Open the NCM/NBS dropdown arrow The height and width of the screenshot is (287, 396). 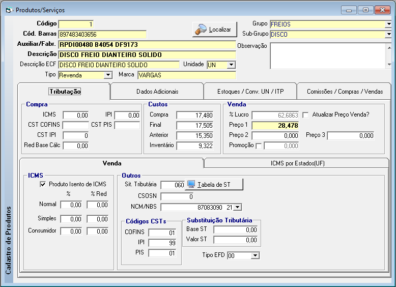click(237, 207)
